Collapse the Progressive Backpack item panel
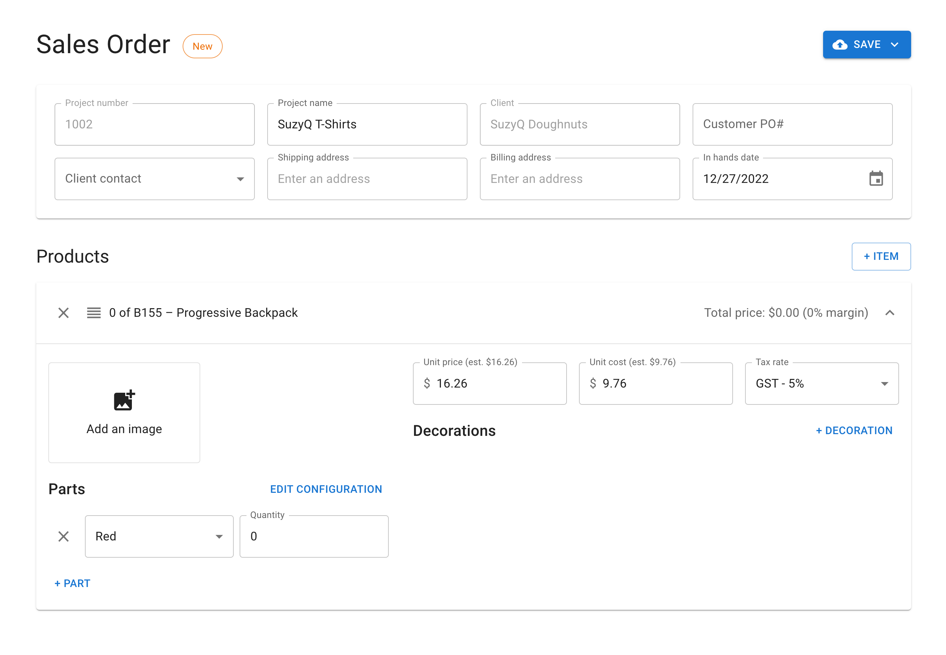 [x=889, y=313]
